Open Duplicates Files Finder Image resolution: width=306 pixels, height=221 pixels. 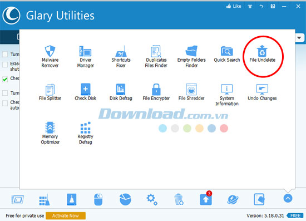coord(156,56)
